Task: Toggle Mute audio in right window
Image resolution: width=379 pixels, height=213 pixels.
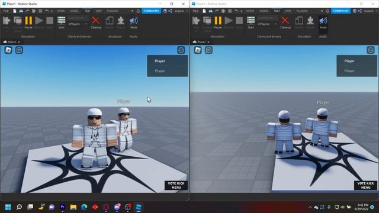Action: click(323, 22)
